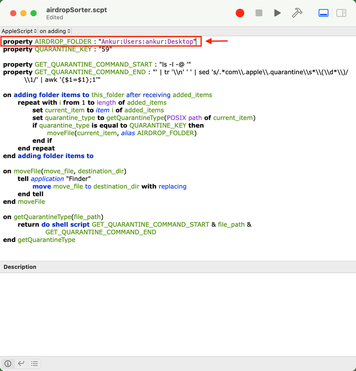Click the 'end adding folder items to' line
This screenshot has height=371, width=356.
(49, 156)
